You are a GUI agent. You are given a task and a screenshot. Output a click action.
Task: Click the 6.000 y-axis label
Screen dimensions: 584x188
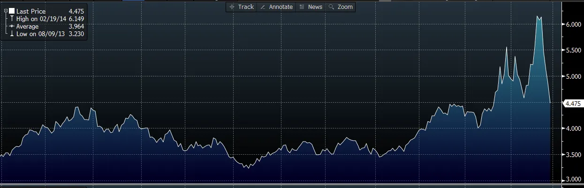[x=574, y=24]
